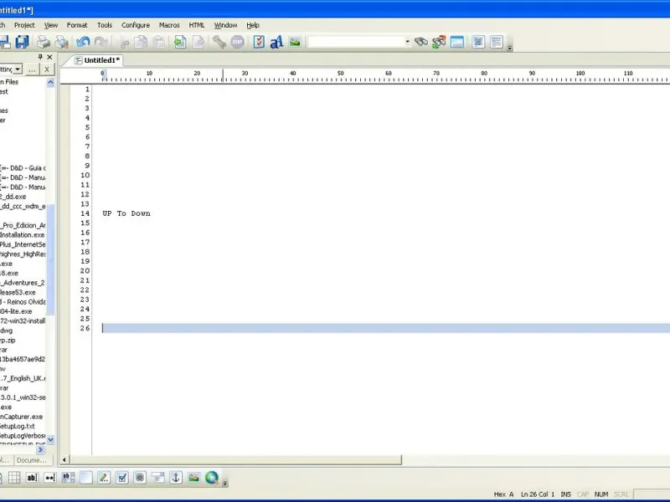
Task: Click the pencil edit form icon
Action: 104,477
